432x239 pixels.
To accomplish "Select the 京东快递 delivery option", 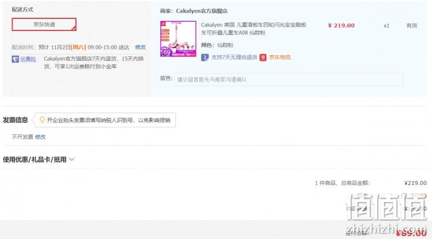I will coord(44,25).
